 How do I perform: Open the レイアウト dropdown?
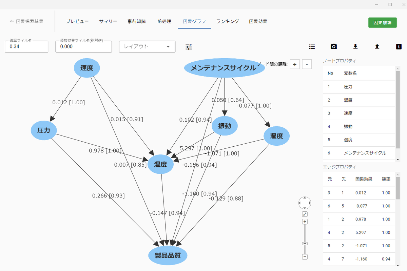pyautogui.click(x=147, y=47)
